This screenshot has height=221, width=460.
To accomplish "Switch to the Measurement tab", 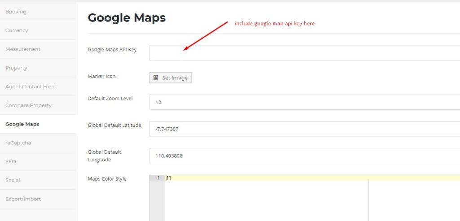I will [x=38, y=49].
